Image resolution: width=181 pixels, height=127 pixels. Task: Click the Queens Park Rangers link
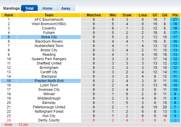coord(49,59)
